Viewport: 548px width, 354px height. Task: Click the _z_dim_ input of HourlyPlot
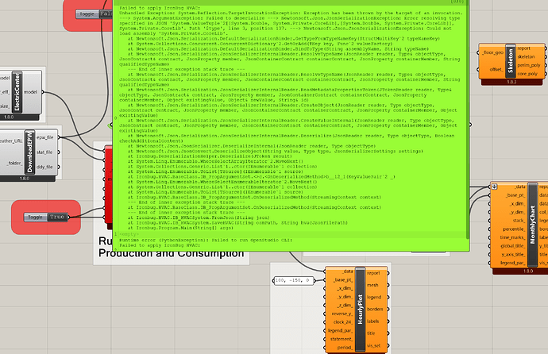(x=345, y=305)
